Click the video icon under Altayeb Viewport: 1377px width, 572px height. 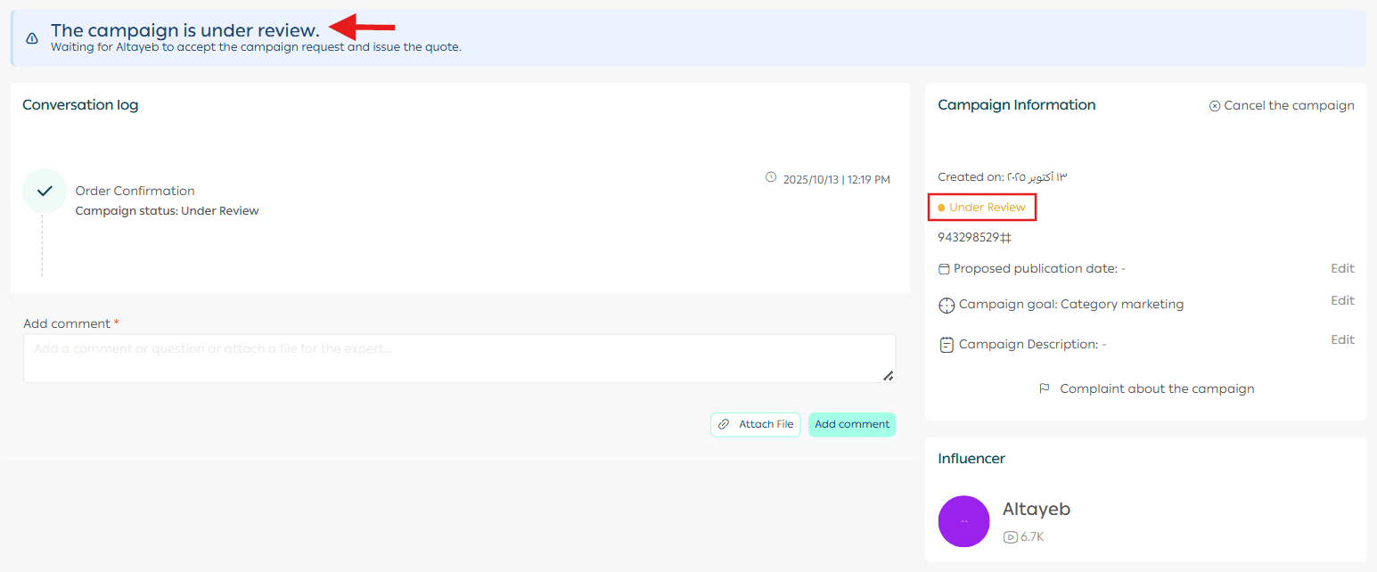tap(1010, 537)
